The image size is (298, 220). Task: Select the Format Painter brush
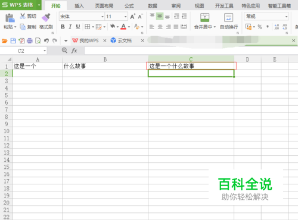pyautogui.click(x=46, y=17)
